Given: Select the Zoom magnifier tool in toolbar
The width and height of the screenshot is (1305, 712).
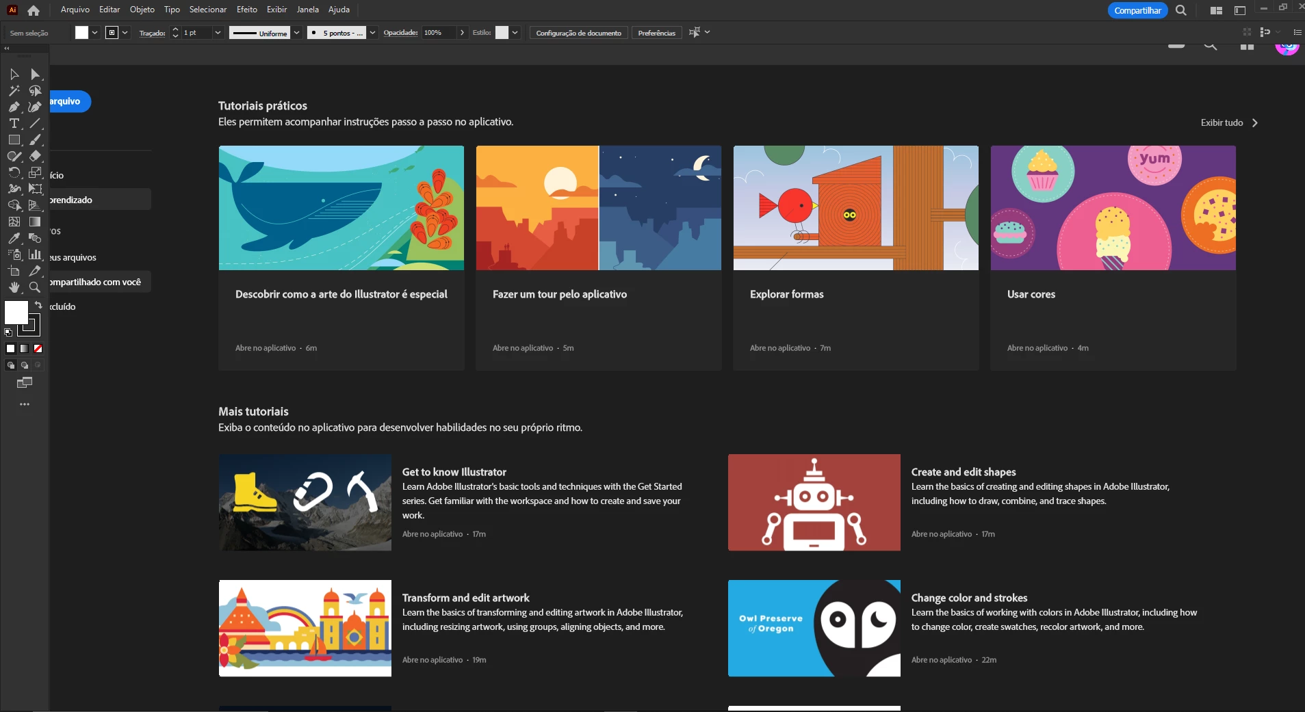Looking at the screenshot, I should (x=35, y=287).
